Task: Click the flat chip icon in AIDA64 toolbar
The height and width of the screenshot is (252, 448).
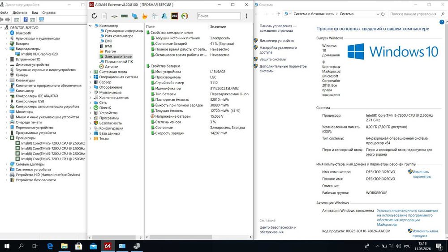Action: point(114,16)
